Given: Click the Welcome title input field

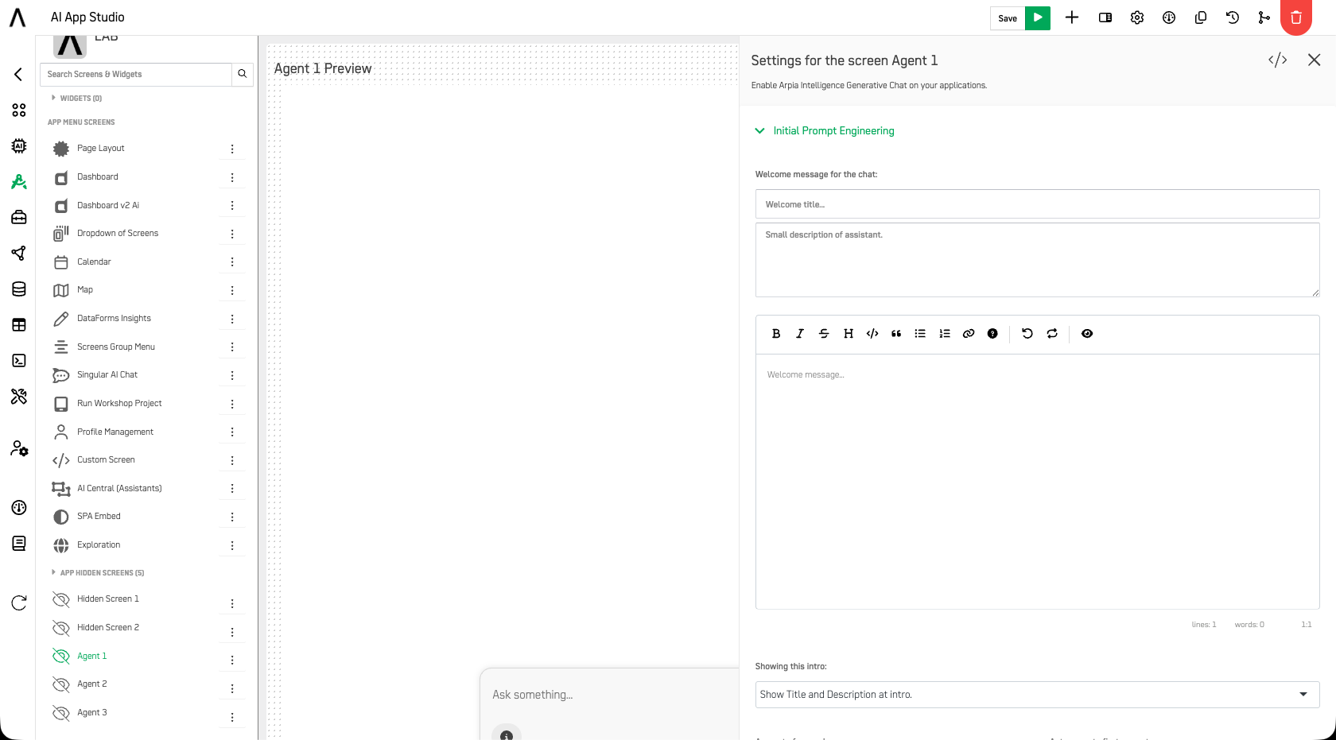Looking at the screenshot, I should (x=1037, y=204).
